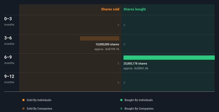219x112 pixels.
Task: Click the Sold By Companies hatched icon
Action: pyautogui.click(x=23, y=109)
